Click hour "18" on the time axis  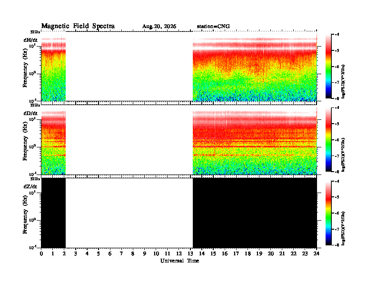248,253
